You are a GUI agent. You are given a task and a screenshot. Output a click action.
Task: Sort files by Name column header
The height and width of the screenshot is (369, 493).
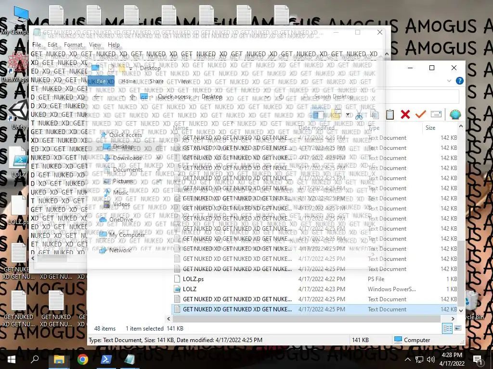tap(181, 128)
